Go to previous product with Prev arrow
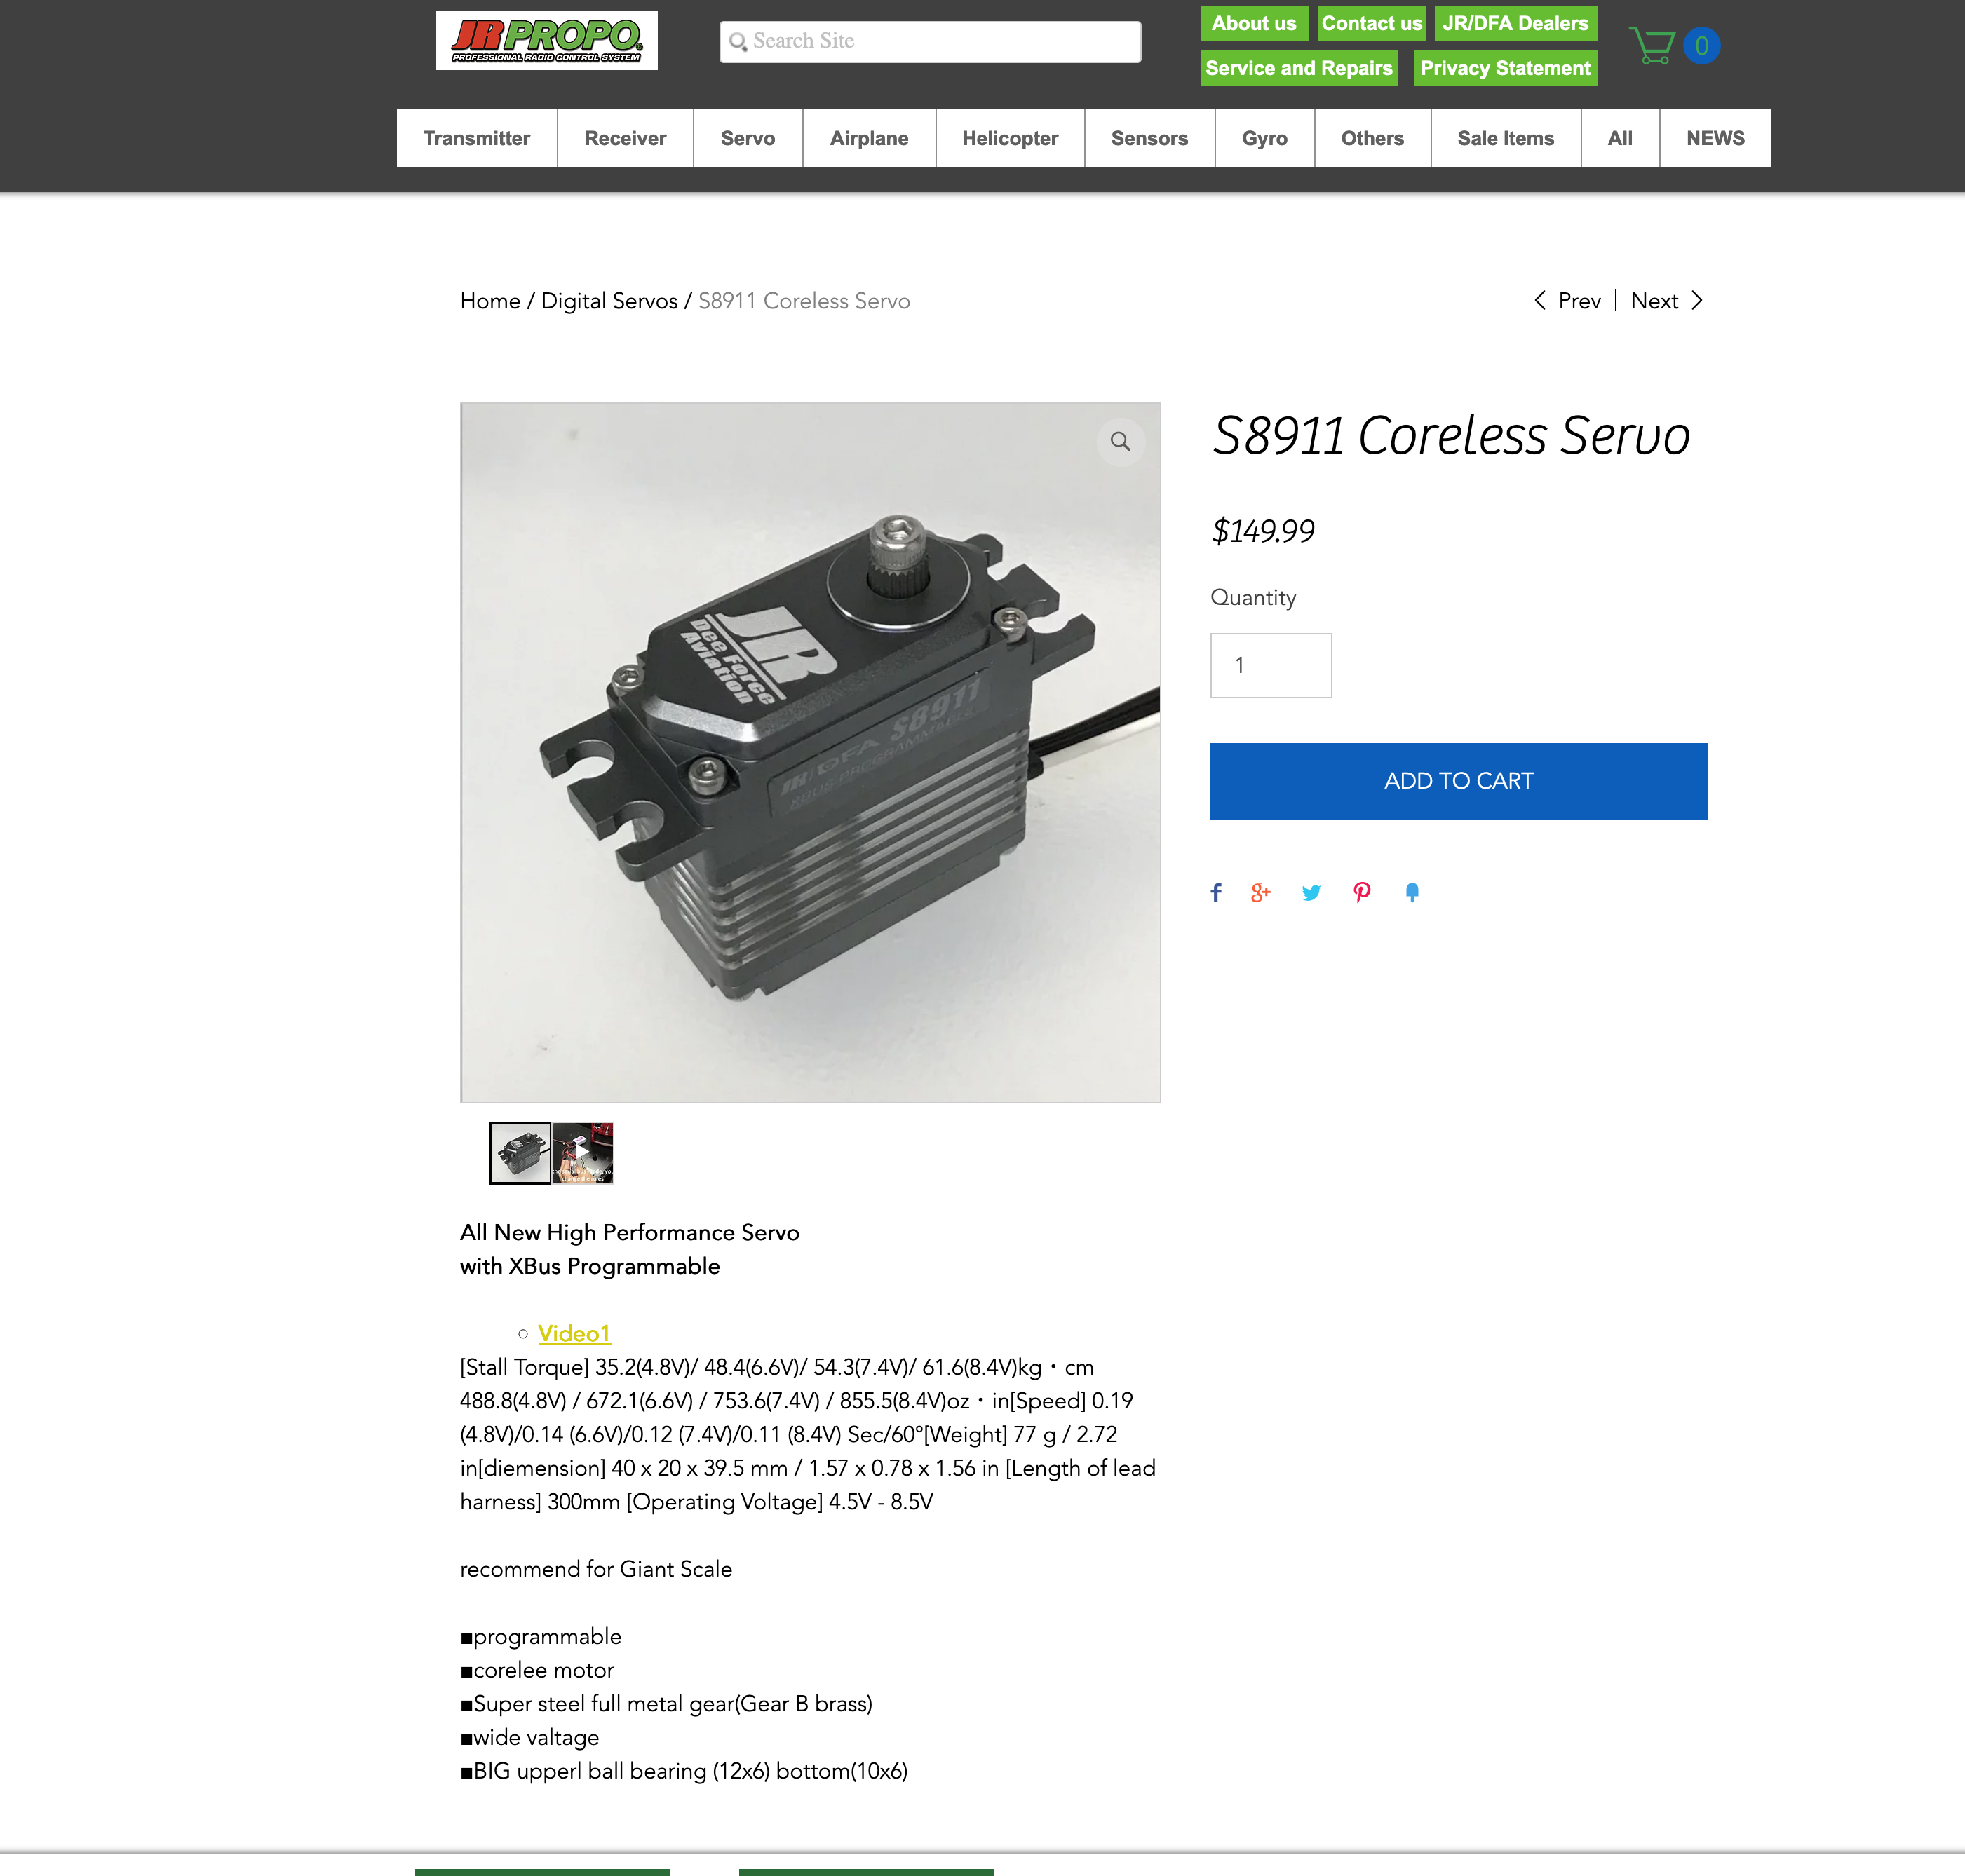The width and height of the screenshot is (1965, 1876). click(1568, 301)
